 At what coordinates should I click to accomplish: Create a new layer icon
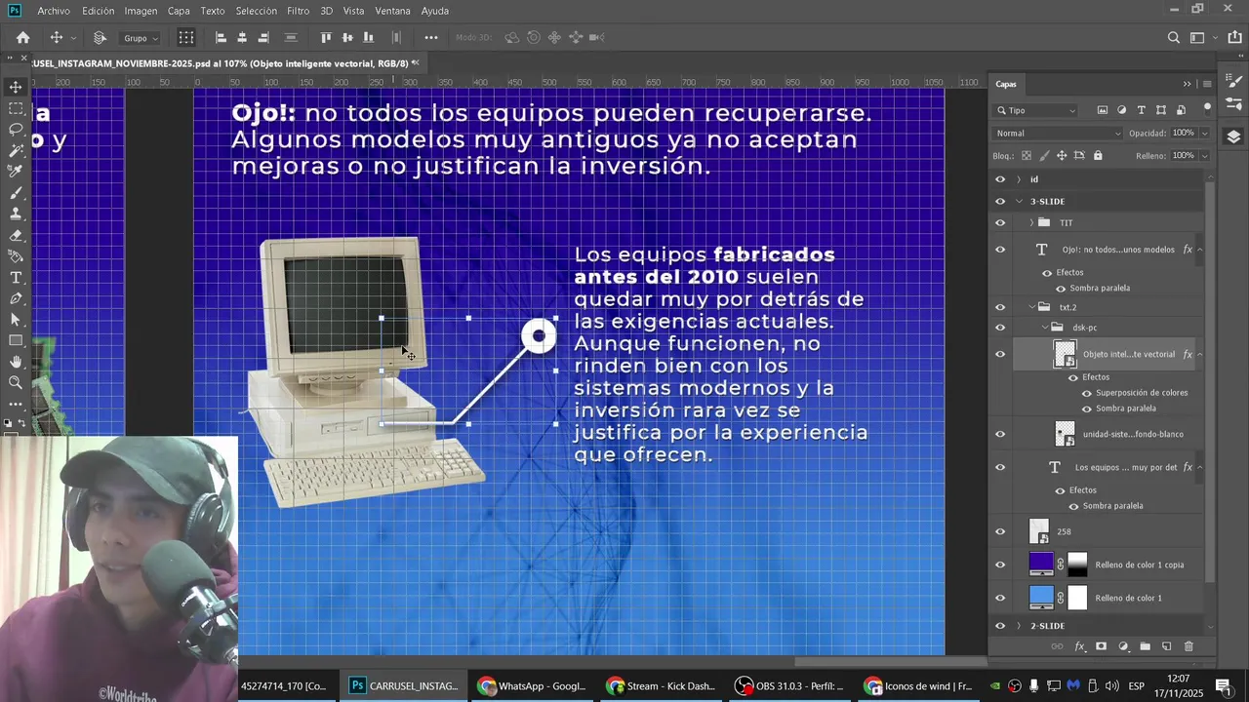pyautogui.click(x=1166, y=646)
